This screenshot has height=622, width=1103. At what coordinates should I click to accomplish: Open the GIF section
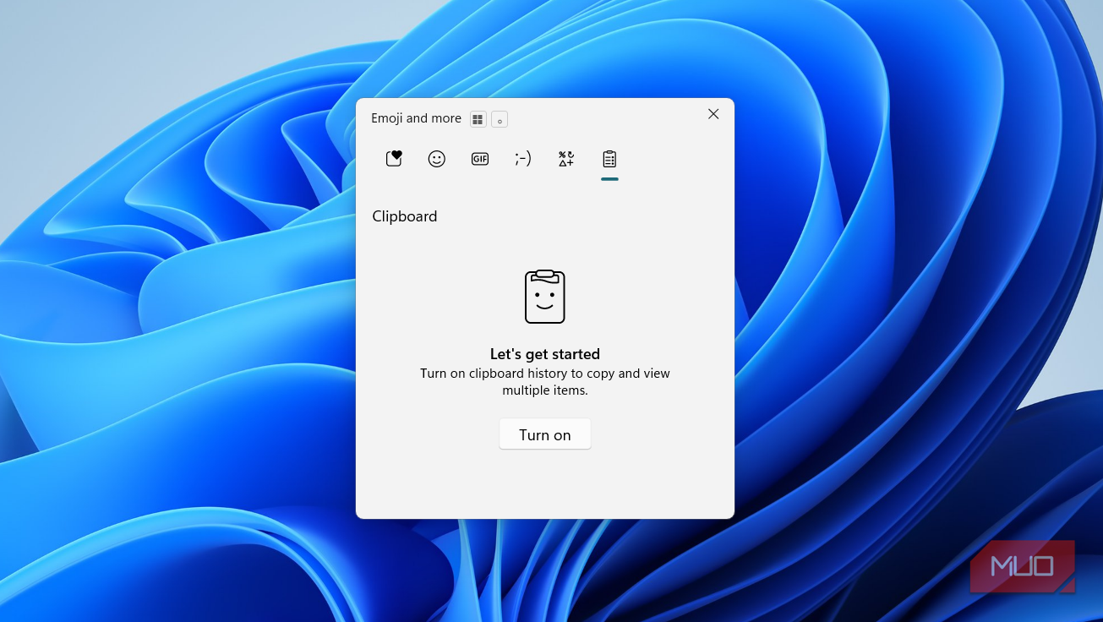(480, 159)
